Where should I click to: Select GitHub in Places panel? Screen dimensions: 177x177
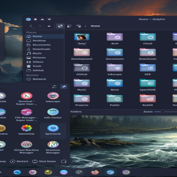point(45,70)
